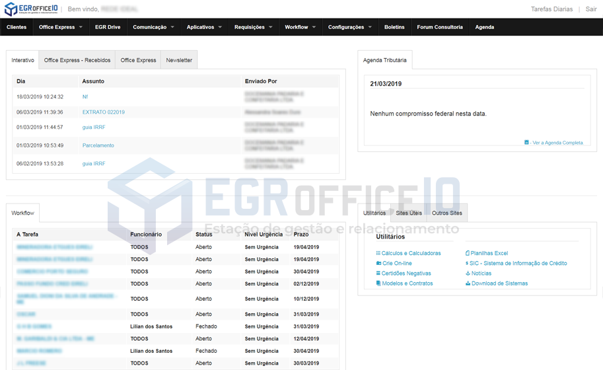Viewport: 603px width, 370px height.
Task: Expand the Aplicativos dropdown arrow
Action: coord(220,27)
